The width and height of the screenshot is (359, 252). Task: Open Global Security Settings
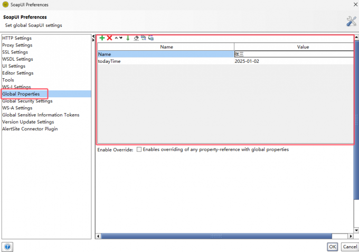tap(27, 101)
